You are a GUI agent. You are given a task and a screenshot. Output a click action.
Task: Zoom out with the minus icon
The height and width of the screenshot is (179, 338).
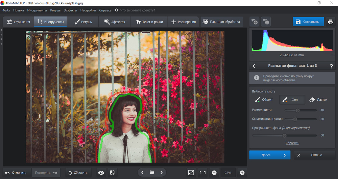tap(214, 173)
